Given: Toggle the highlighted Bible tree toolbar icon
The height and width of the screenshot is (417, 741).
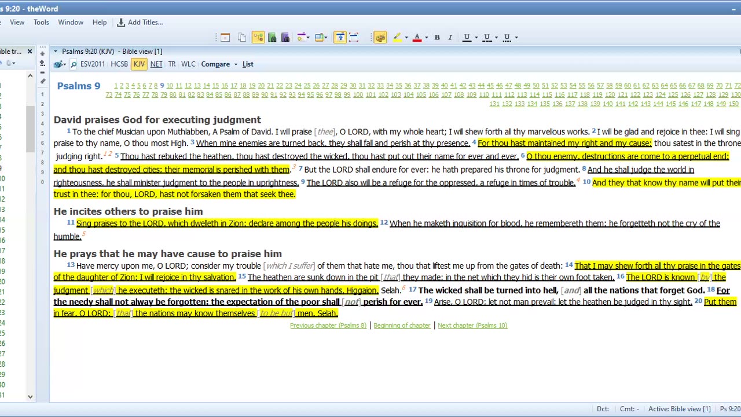Looking at the screenshot, I should 258,37.
